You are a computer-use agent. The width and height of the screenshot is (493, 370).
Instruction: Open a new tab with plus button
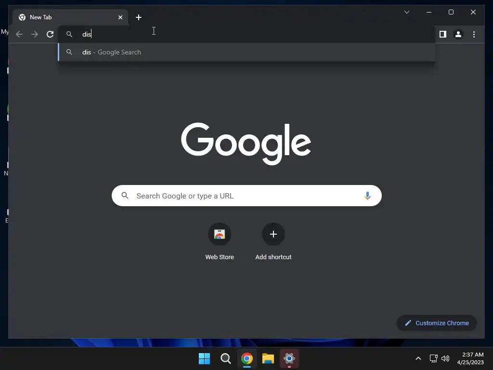[x=138, y=17]
